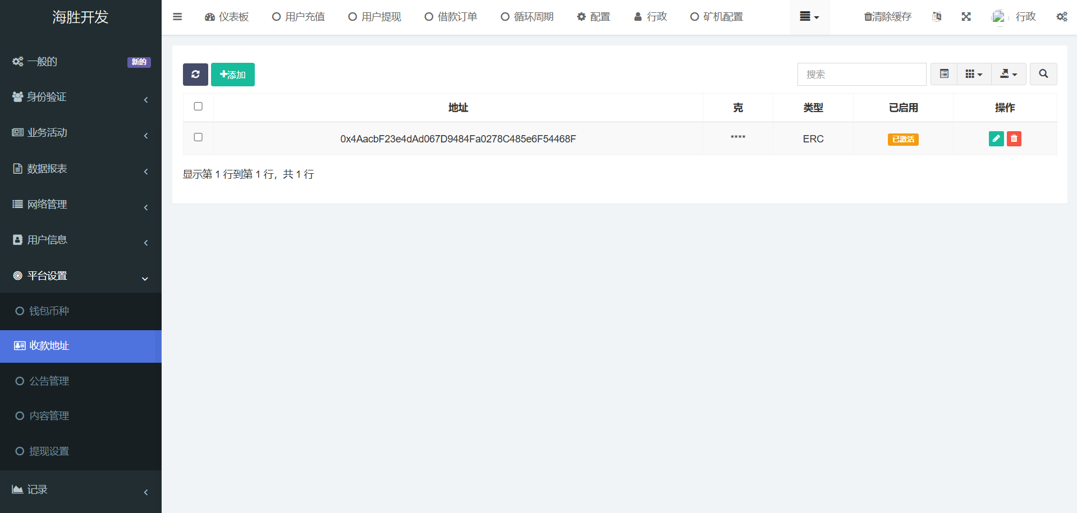Click the 搜索 search input field
Screen dimensions: 1077x513
(861, 74)
